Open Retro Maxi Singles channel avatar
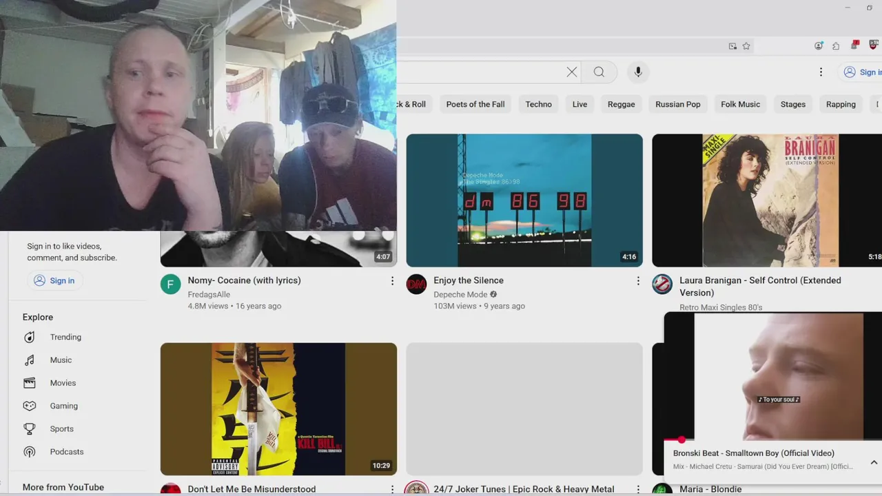 pyautogui.click(x=662, y=284)
